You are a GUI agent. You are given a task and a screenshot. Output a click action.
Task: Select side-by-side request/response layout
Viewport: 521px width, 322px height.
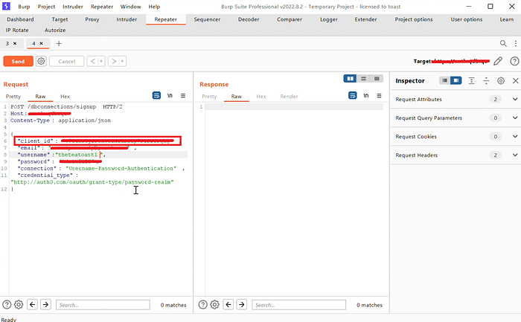[351, 79]
